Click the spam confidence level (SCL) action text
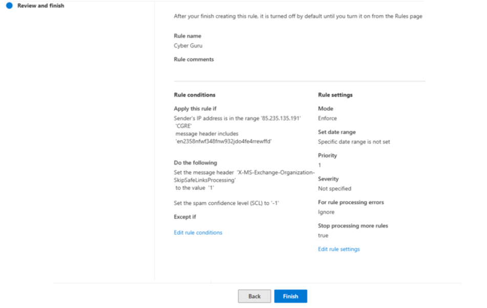Image resolution: width=487 pixels, height=308 pixels. coord(226,203)
